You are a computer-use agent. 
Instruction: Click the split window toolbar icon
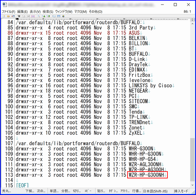(x=59, y=16)
